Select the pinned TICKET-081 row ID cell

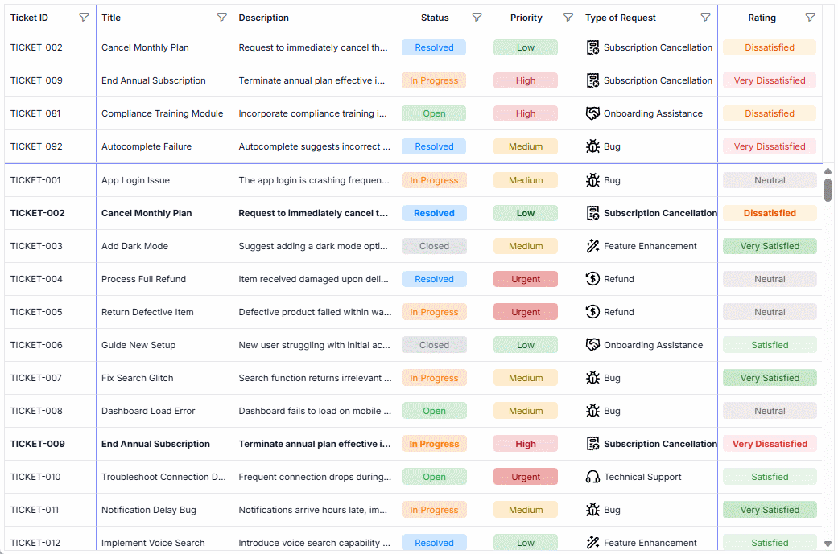pyautogui.click(x=35, y=113)
